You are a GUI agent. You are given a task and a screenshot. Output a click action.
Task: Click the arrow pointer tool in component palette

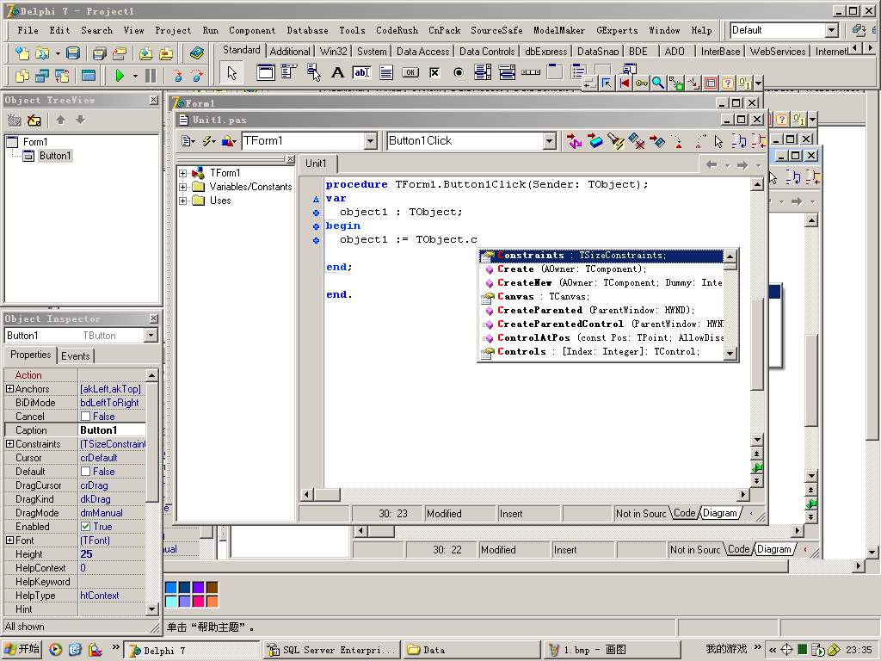(x=231, y=73)
